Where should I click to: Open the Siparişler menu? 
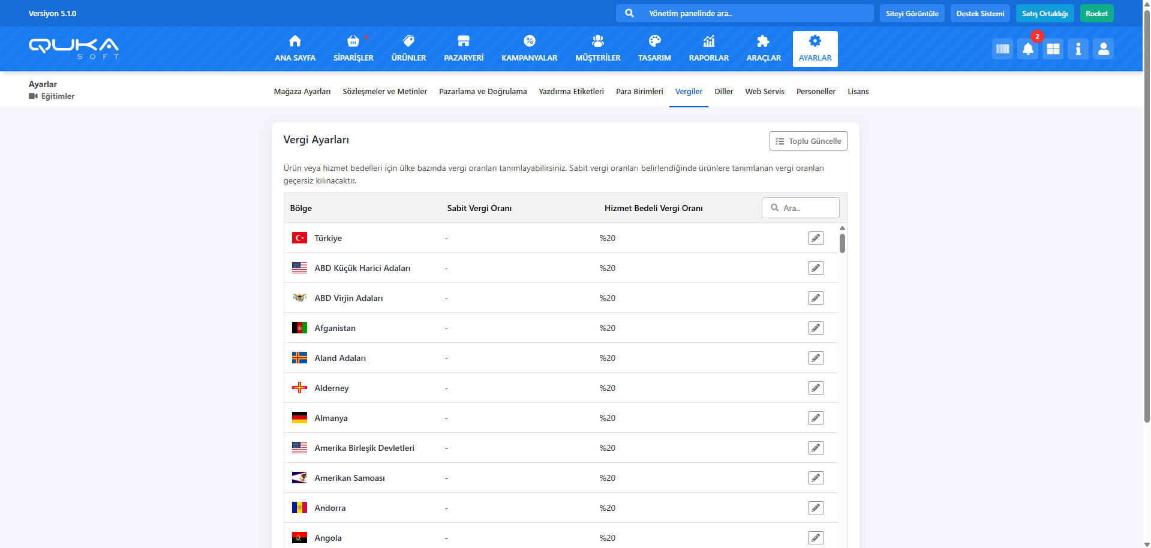point(353,49)
